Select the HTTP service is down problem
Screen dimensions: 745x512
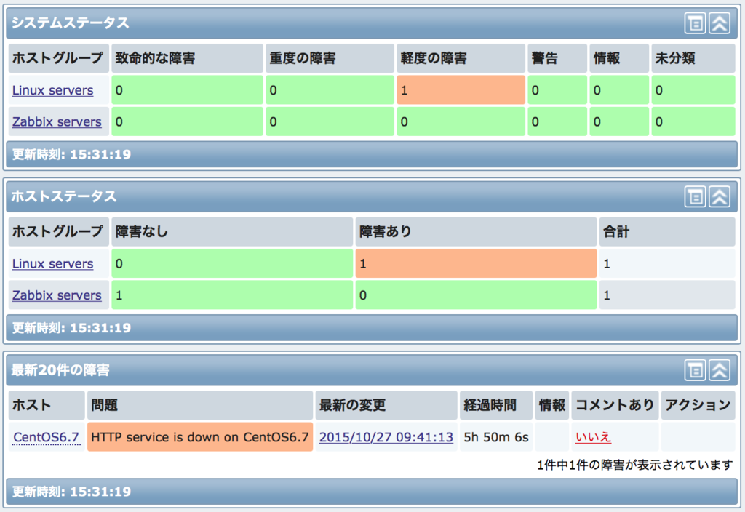[x=199, y=437]
